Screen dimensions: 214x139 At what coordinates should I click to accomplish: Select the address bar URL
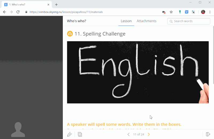tap(66, 12)
